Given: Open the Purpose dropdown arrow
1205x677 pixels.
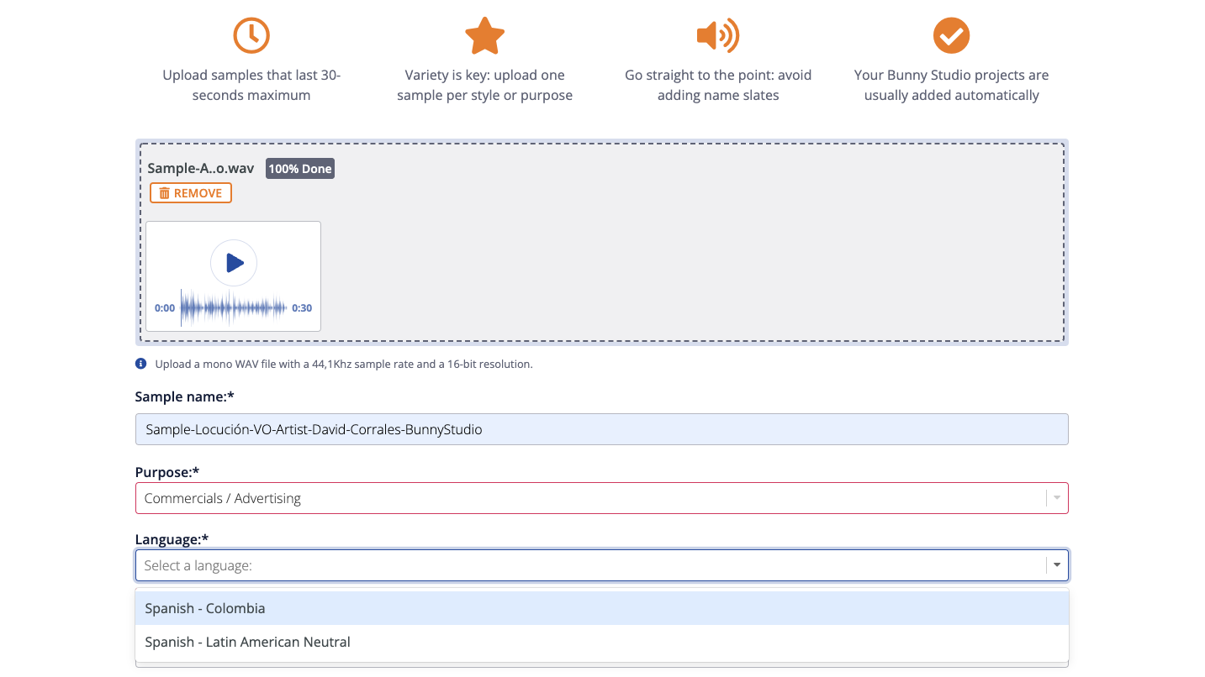Looking at the screenshot, I should coord(1057,498).
